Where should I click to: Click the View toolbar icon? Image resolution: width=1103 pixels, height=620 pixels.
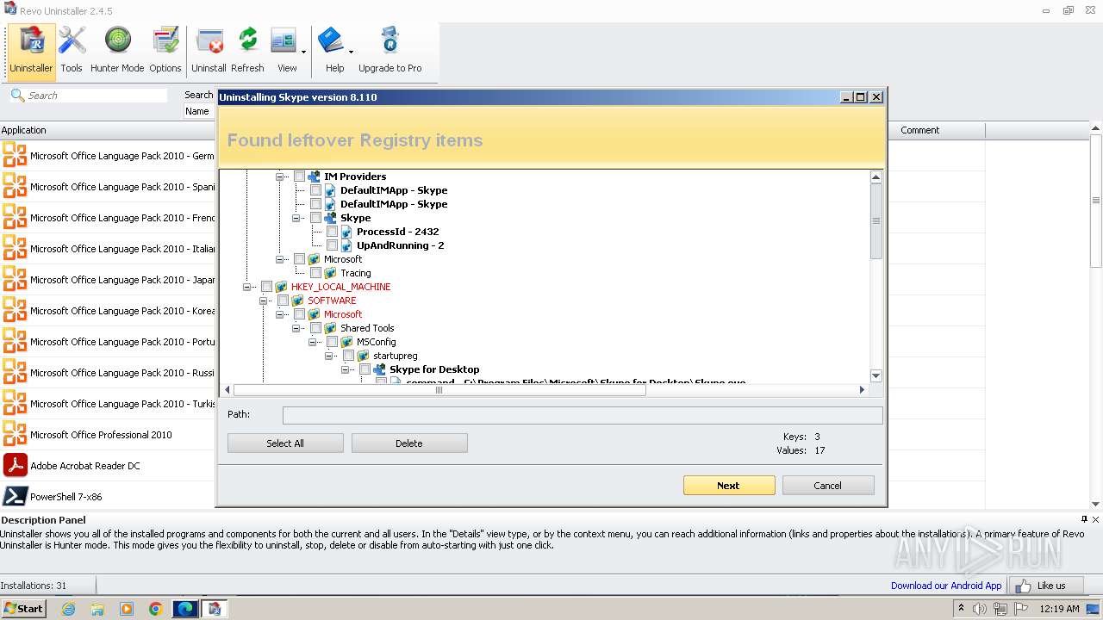[284, 51]
